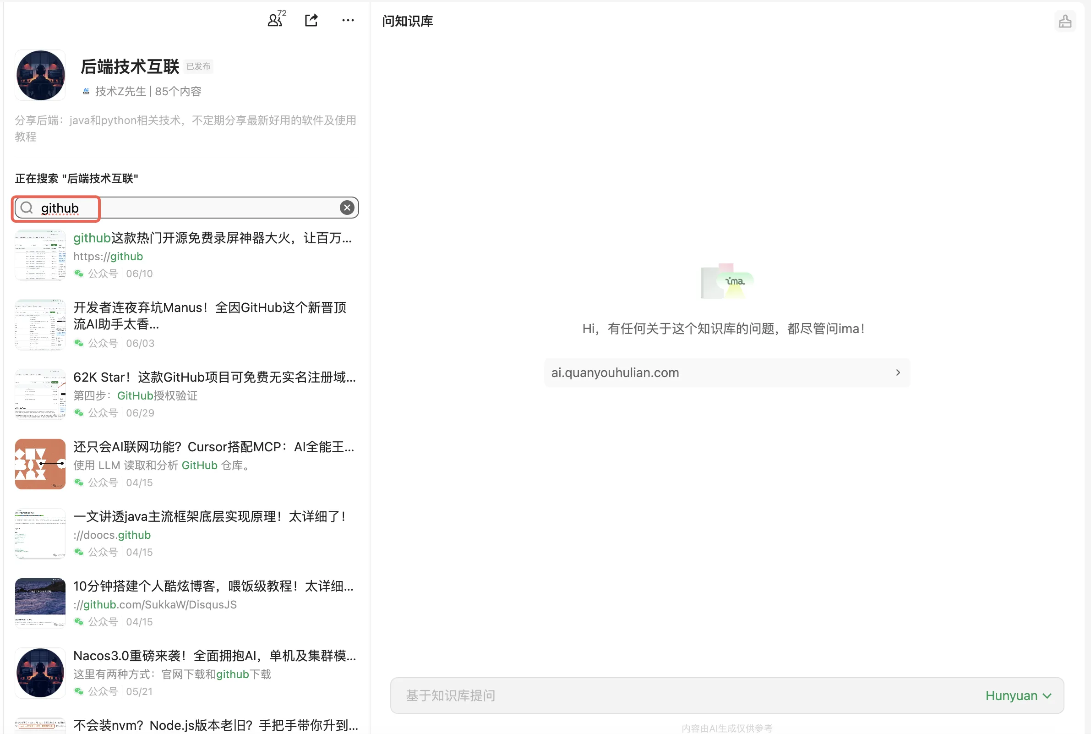Click thumbnail of 个人酷炫博客 article
The width and height of the screenshot is (1091, 734).
pos(40,603)
